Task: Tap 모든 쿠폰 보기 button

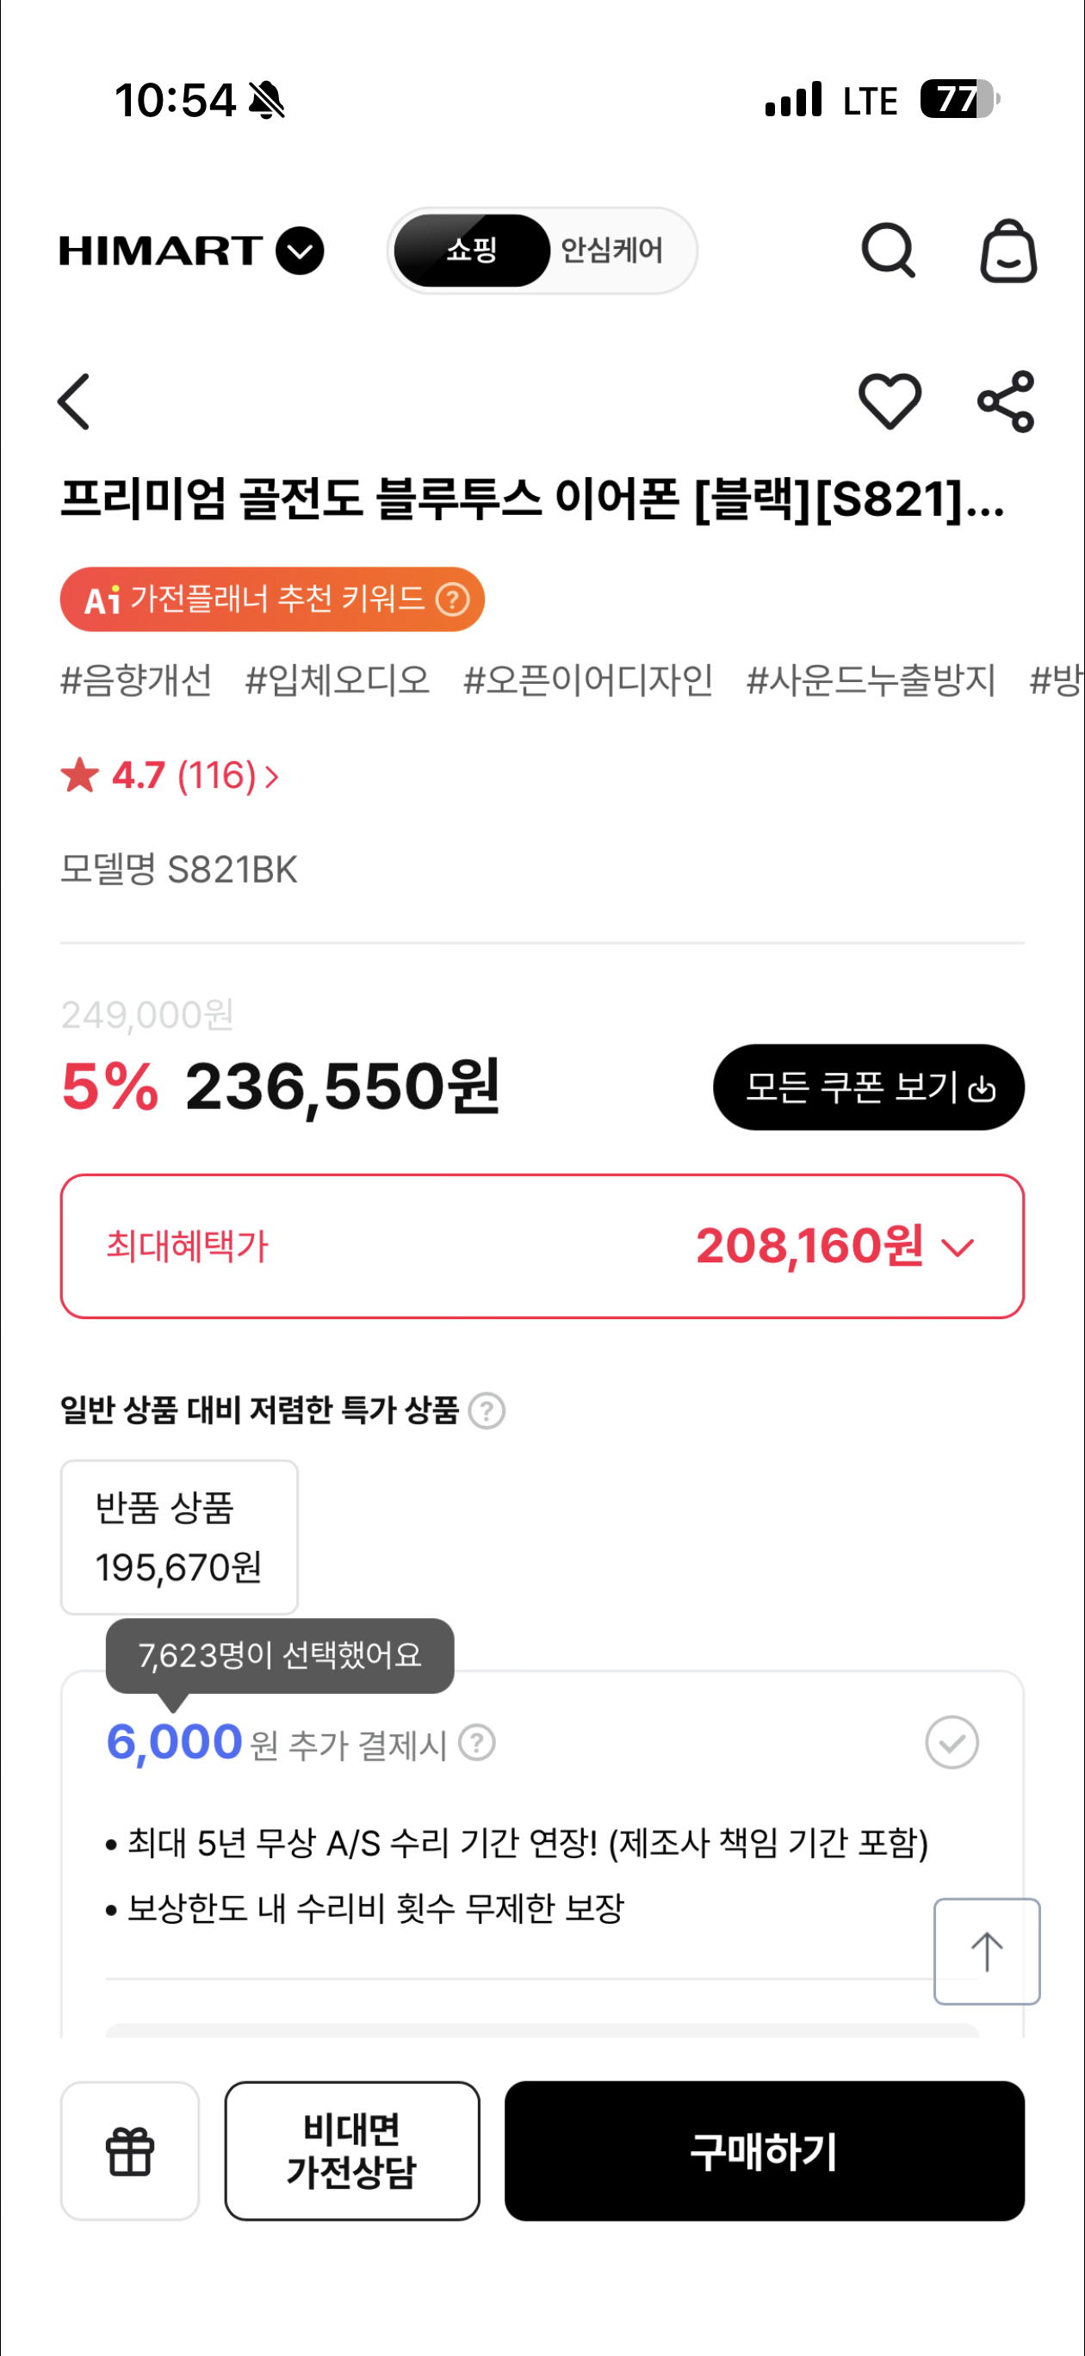Action: pos(868,1088)
